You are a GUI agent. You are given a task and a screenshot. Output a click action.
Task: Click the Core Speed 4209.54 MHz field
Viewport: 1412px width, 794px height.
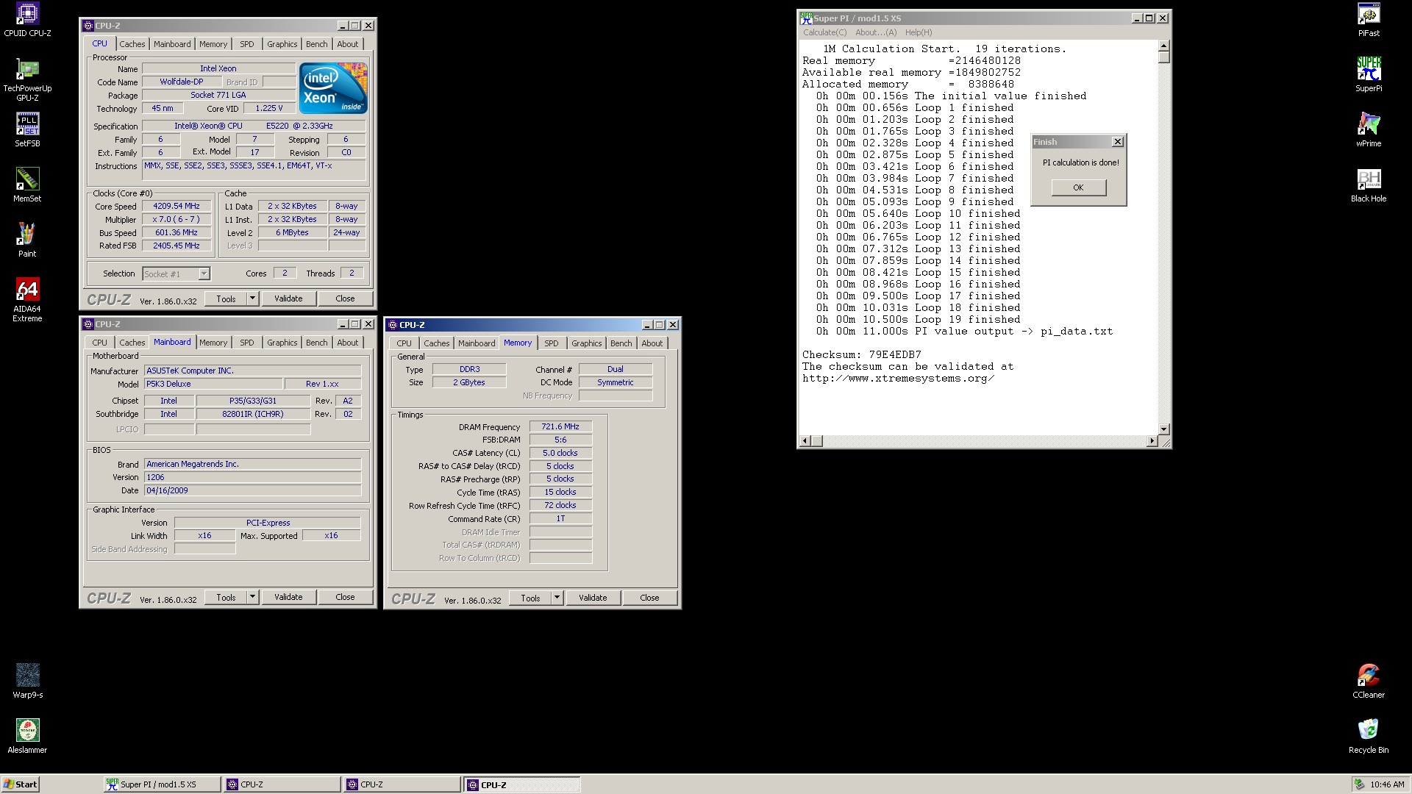coord(176,206)
